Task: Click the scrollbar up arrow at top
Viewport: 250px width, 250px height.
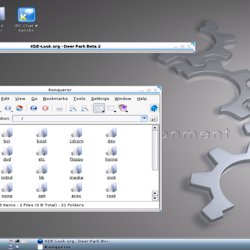Action: 155,127
